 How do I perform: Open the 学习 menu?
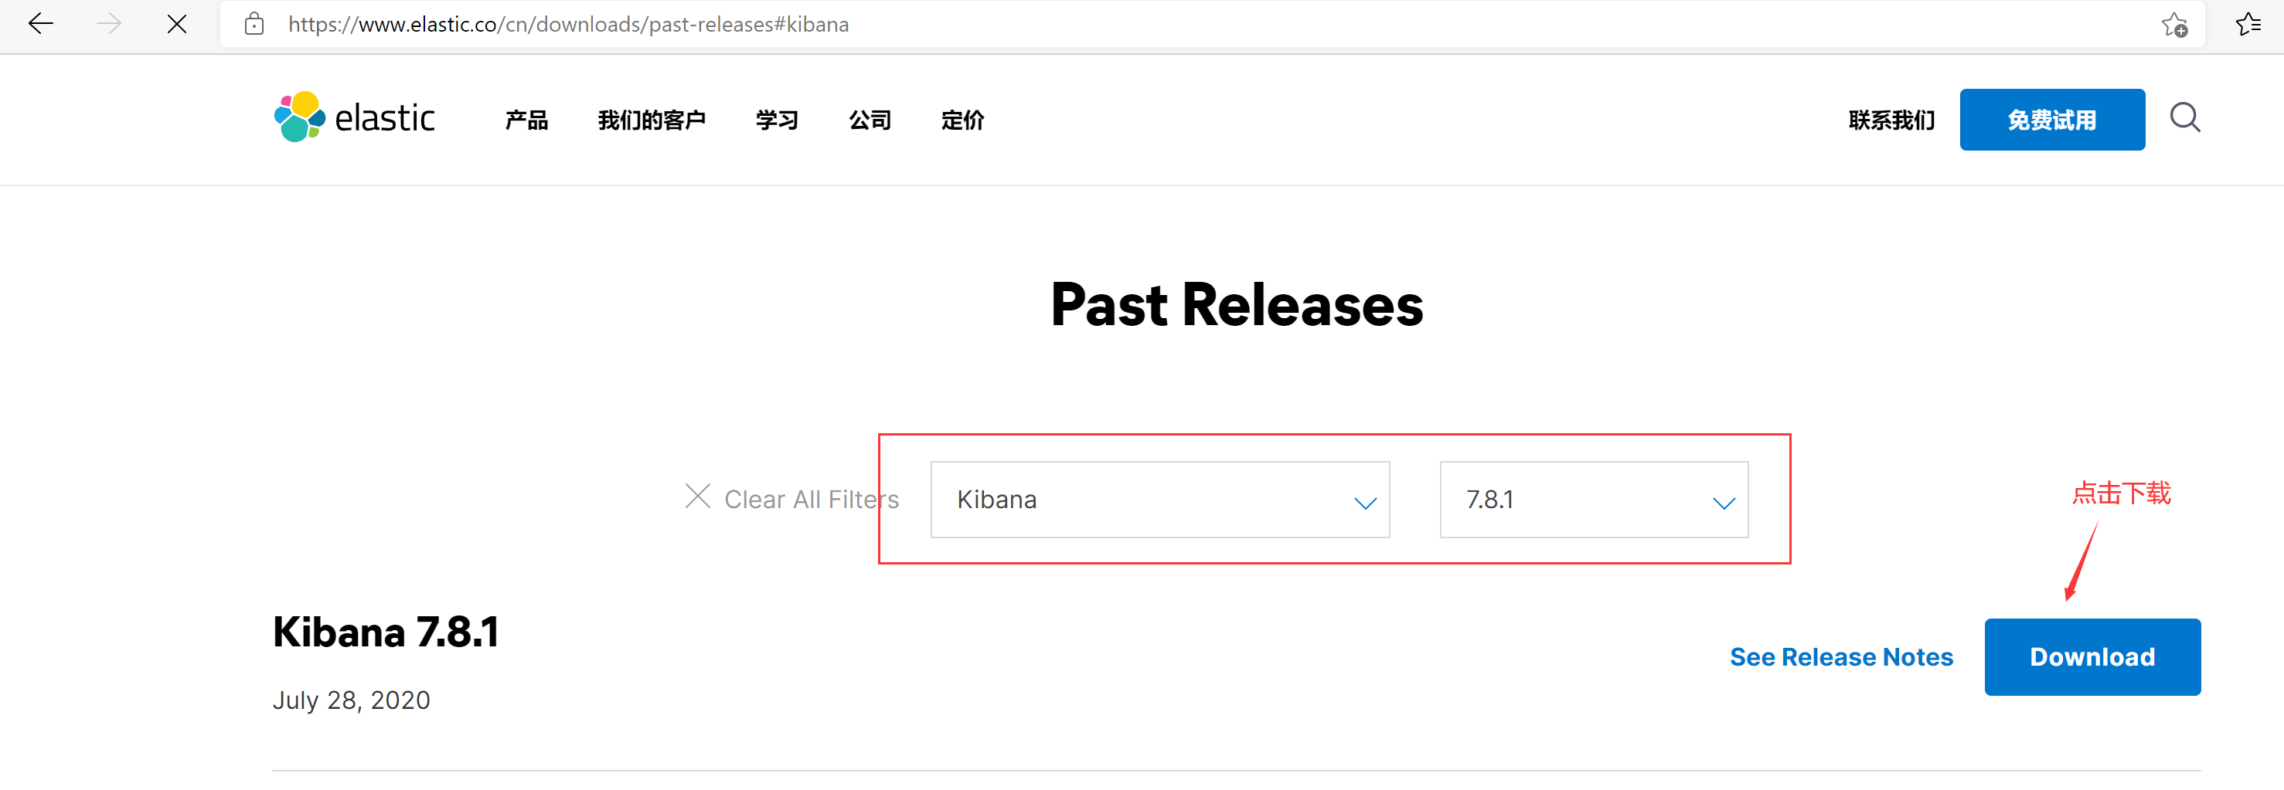pyautogui.click(x=777, y=120)
